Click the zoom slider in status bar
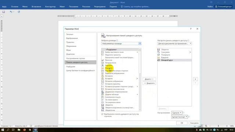 coord(218,126)
